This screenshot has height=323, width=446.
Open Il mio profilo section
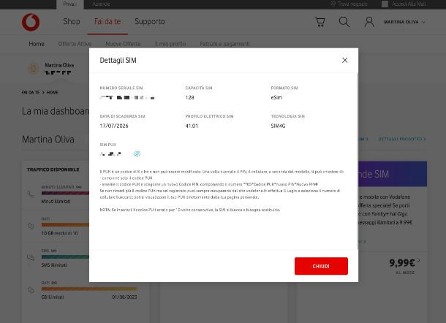coord(170,44)
